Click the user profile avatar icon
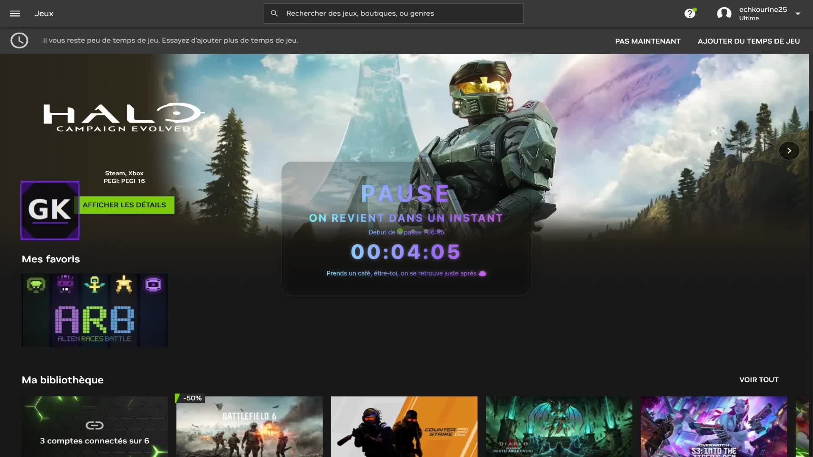 724,14
